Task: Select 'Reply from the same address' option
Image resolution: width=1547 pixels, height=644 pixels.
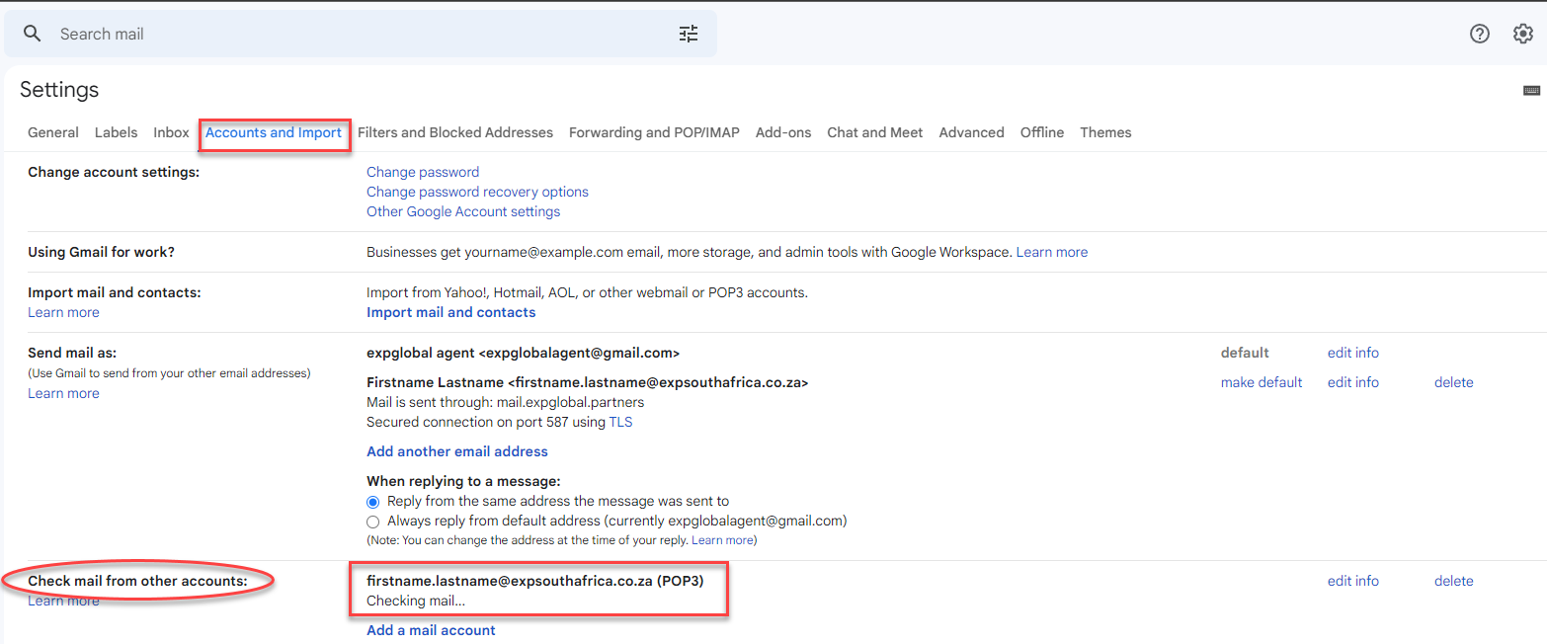Action: tap(372, 502)
